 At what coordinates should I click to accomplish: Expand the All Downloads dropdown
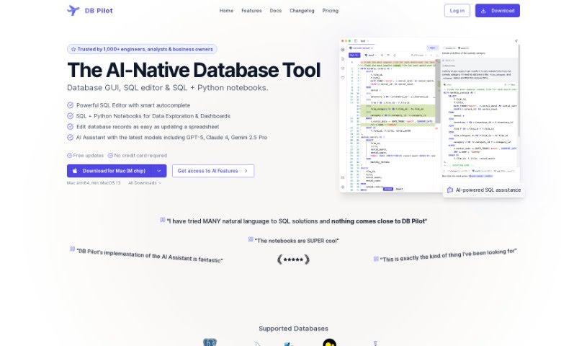(x=145, y=183)
